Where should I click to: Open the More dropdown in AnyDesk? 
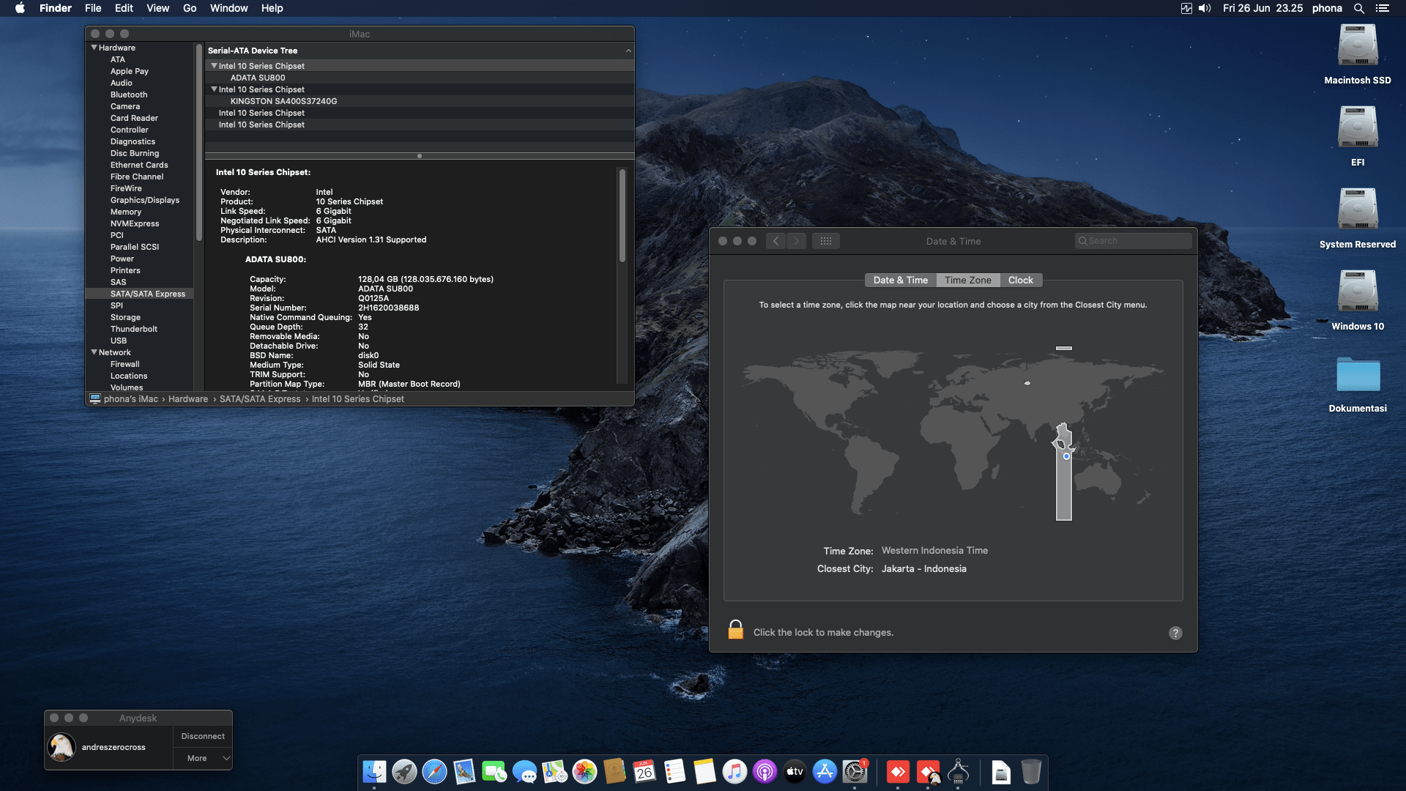[203, 758]
